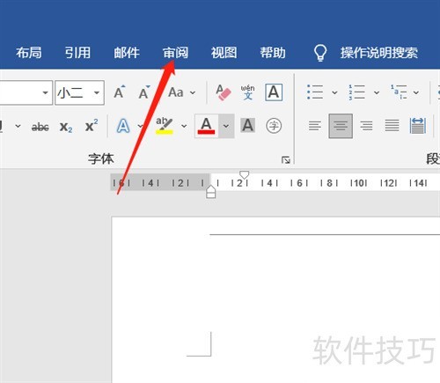Apply Character Shading gray A icon
Image resolution: width=440 pixels, height=383 pixels.
pyautogui.click(x=247, y=125)
